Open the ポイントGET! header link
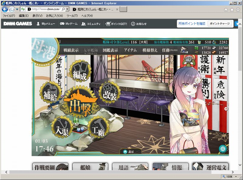The height and width of the screenshot is (180, 243). pos(116,24)
